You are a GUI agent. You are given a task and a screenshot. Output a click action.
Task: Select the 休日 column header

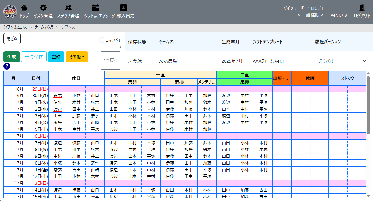tap(76, 78)
